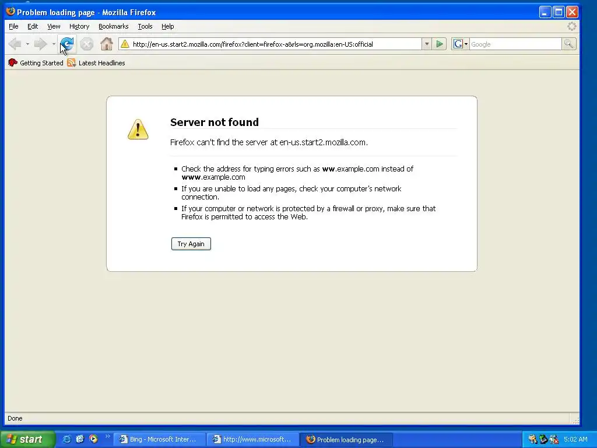597x448 pixels.
Task: Click the Try Again button
Action: pyautogui.click(x=191, y=244)
